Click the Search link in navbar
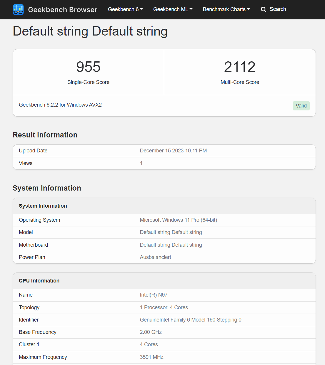325x365 pixels. 278,9
